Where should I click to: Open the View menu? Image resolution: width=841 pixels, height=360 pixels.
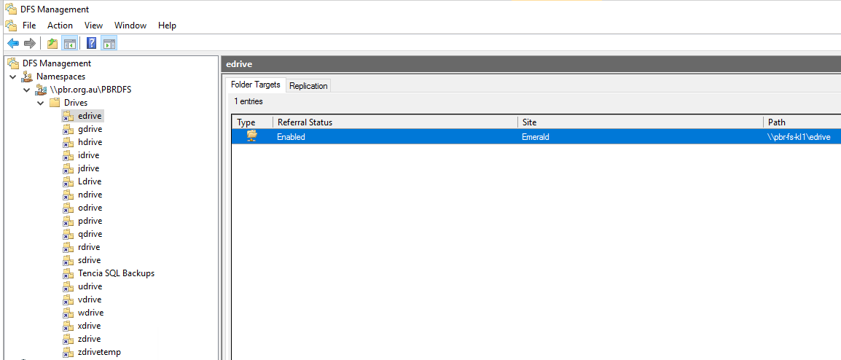click(x=93, y=26)
